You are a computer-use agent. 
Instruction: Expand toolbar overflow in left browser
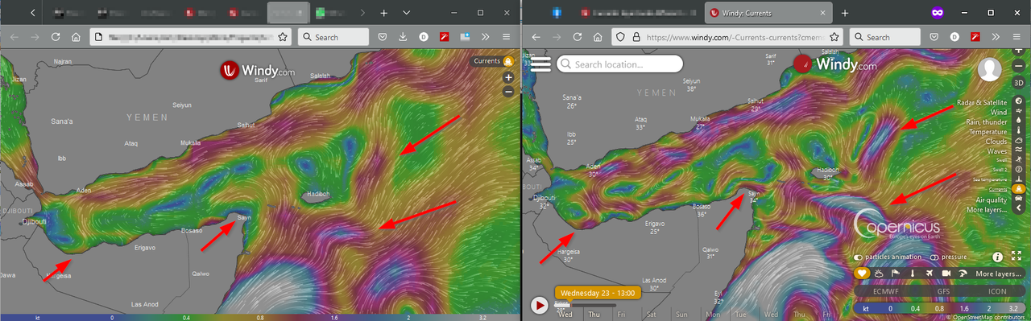486,37
